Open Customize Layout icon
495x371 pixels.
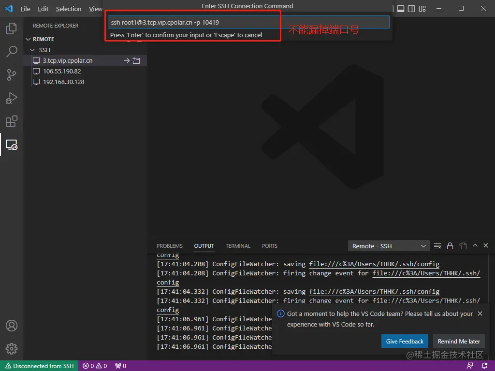coord(422,9)
